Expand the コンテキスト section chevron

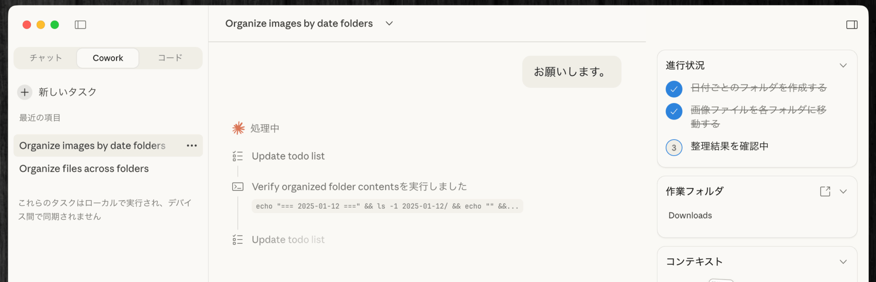pyautogui.click(x=843, y=261)
